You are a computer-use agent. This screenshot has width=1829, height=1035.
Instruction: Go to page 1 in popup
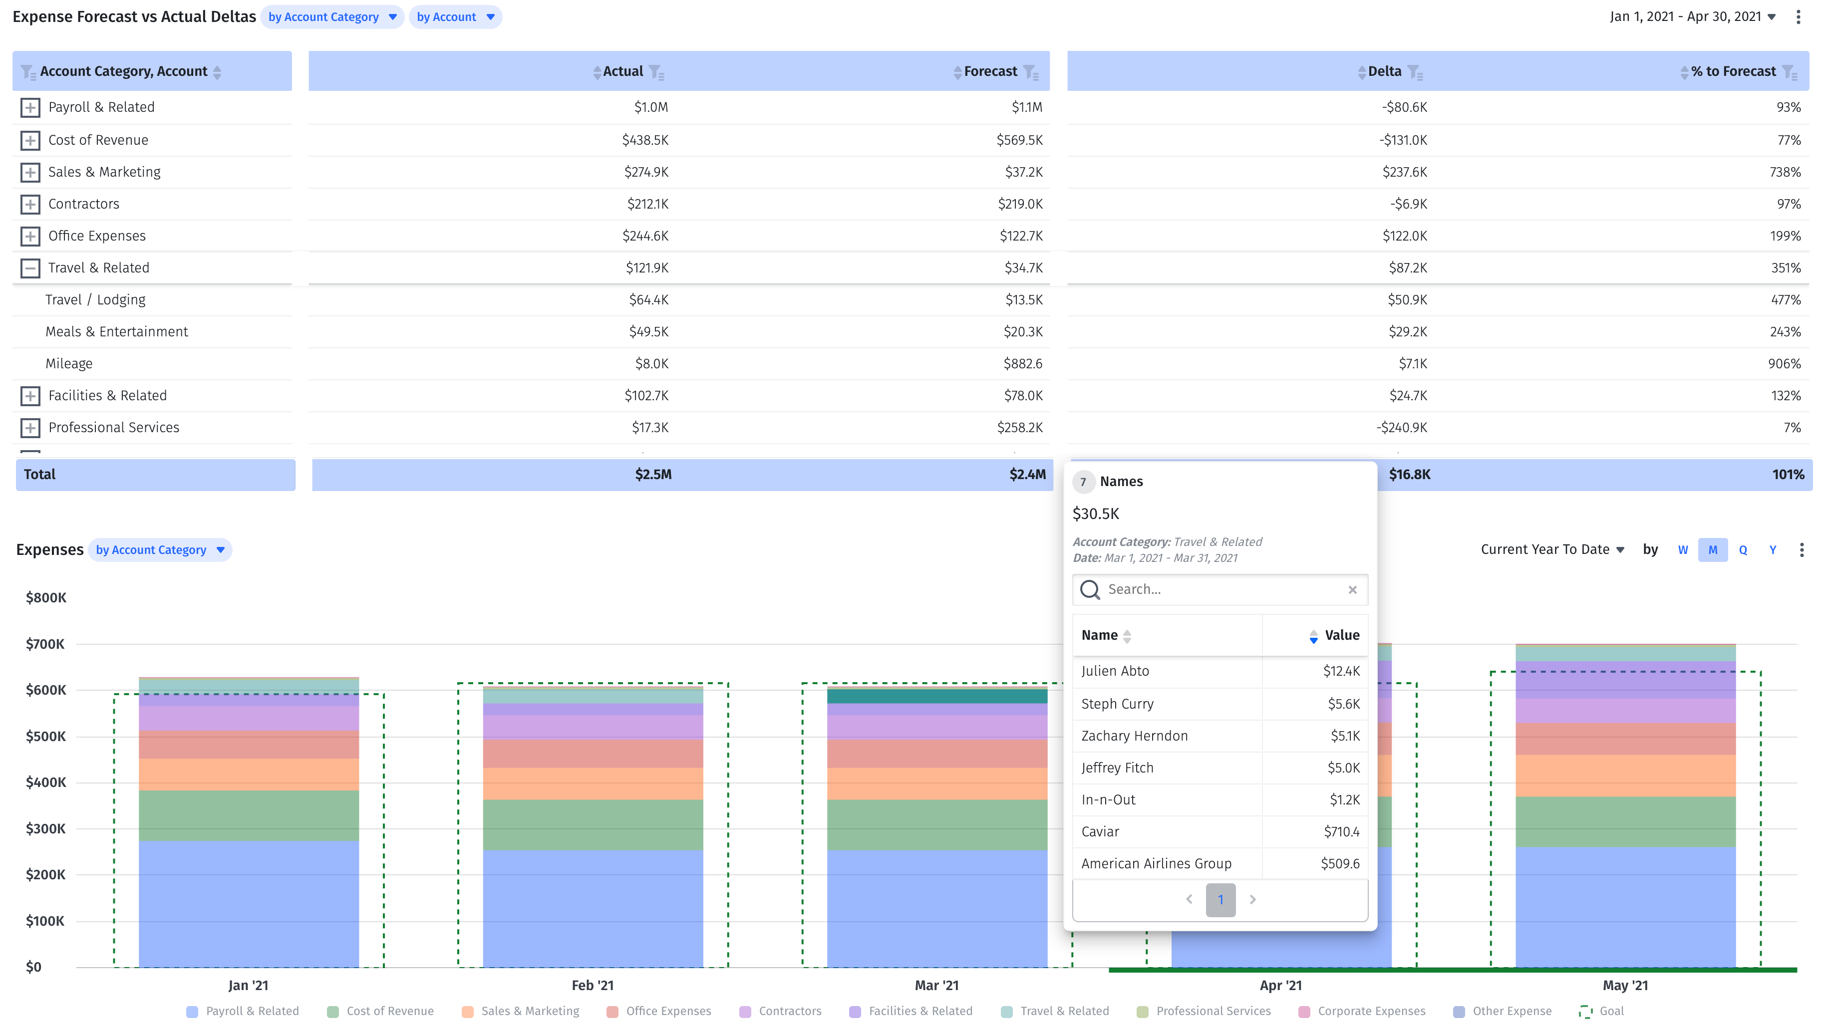1220,899
